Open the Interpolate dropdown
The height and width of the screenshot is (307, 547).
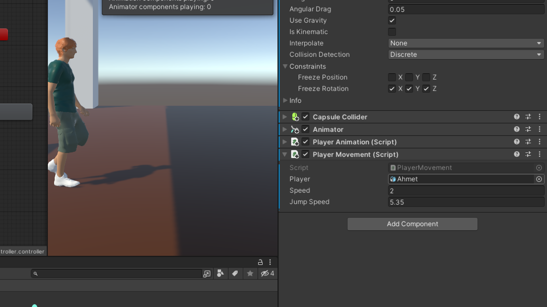point(466,43)
